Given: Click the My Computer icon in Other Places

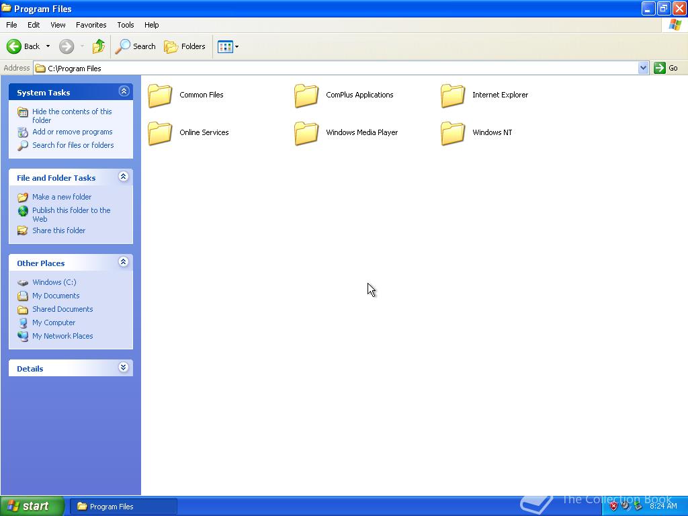Looking at the screenshot, I should pyautogui.click(x=23, y=323).
